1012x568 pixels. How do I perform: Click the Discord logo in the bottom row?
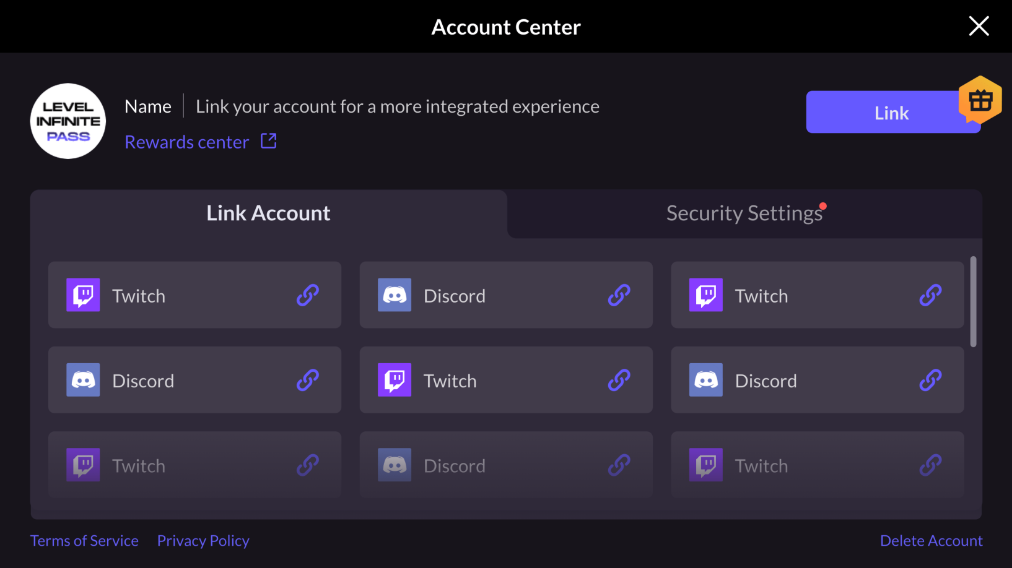[x=395, y=465]
